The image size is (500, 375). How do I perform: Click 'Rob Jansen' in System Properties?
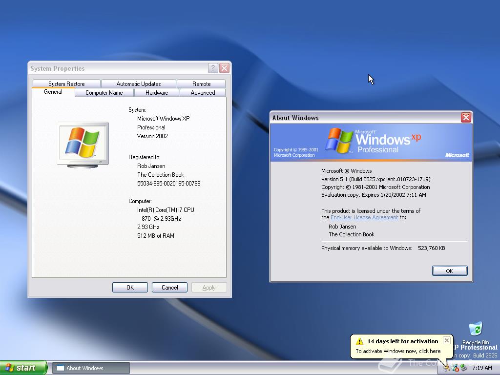[151, 166]
